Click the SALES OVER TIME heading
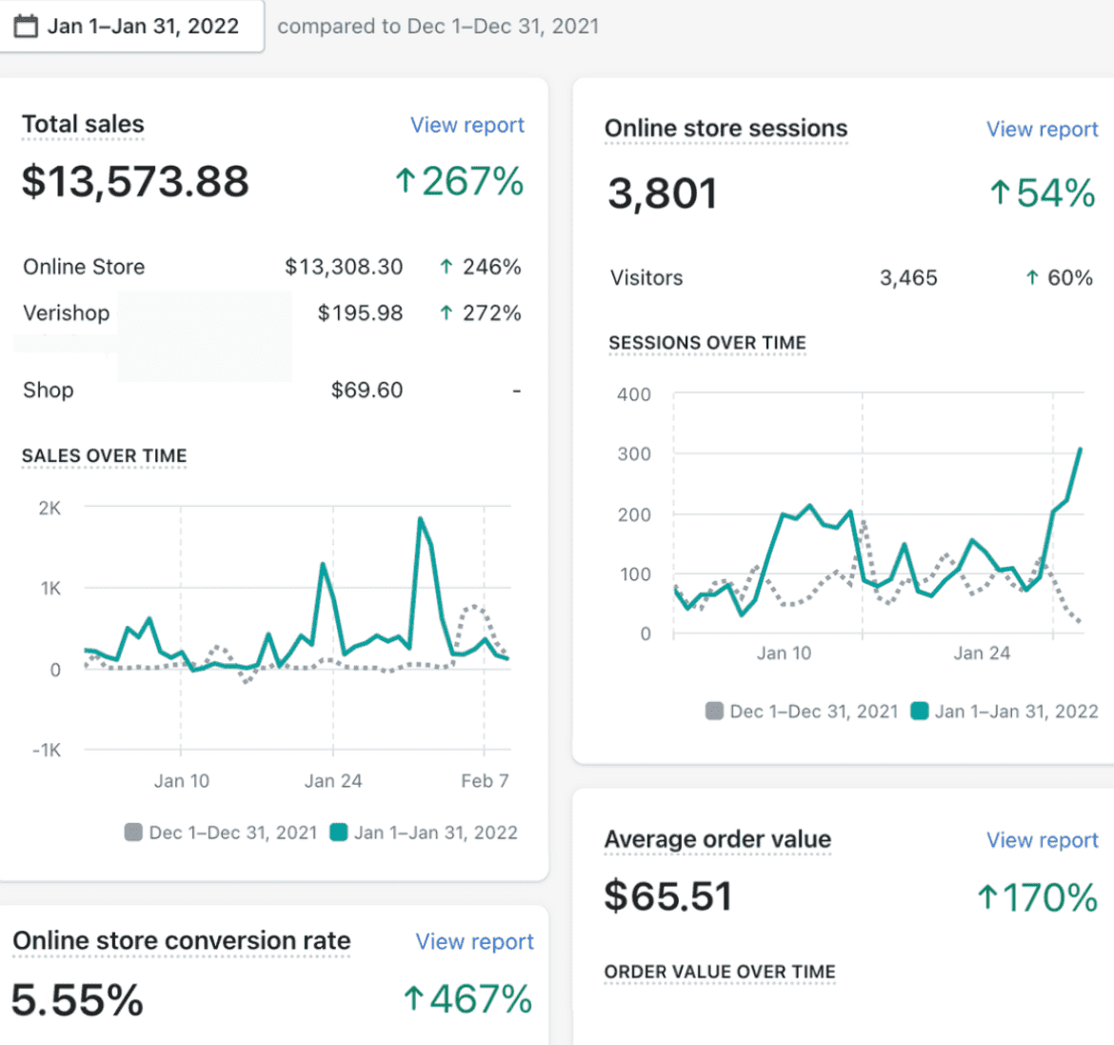The image size is (1114, 1045). click(105, 455)
